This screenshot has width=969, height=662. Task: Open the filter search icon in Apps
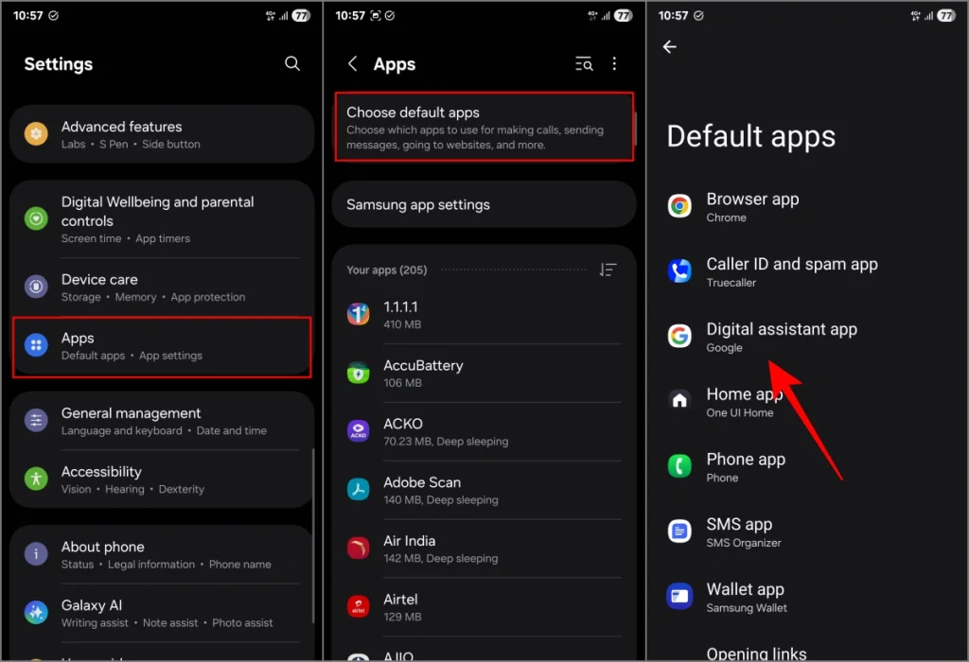[584, 63]
